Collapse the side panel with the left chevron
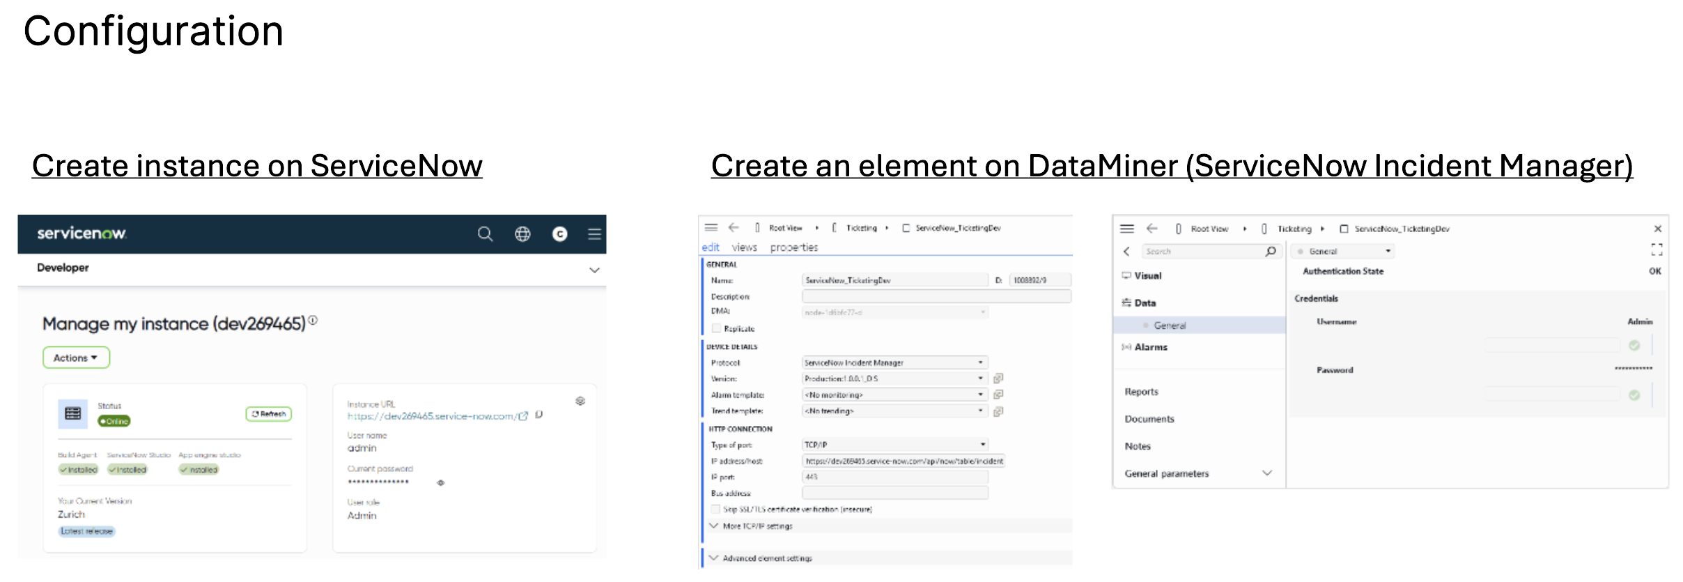The height and width of the screenshot is (582, 1683). pyautogui.click(x=1126, y=251)
